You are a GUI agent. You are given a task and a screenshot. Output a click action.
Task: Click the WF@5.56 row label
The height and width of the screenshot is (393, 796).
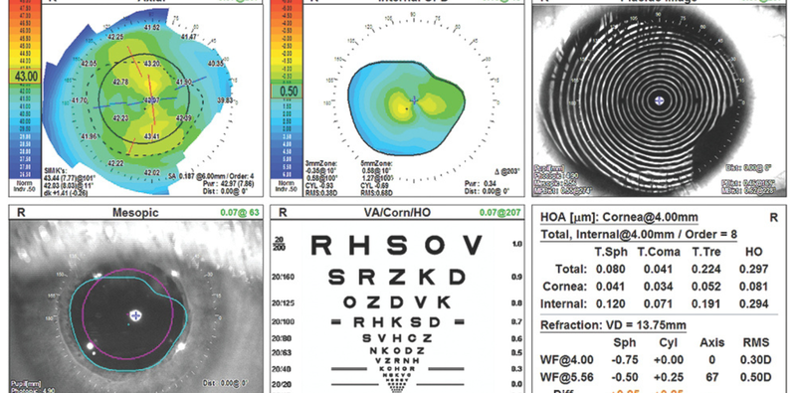[x=567, y=378]
